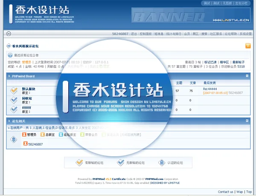Open 搜索 in the navigation bar

(x=204, y=34)
